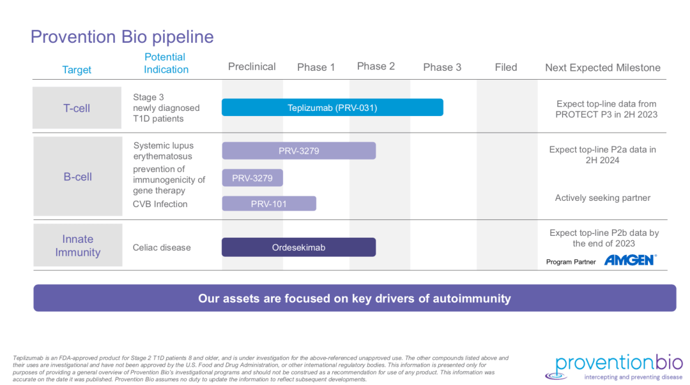Select the PRV-3279 bar for lupus
This screenshot has width=690, height=385.
298,151
